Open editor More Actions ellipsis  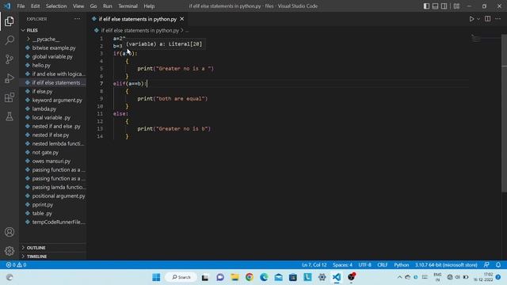498,19
